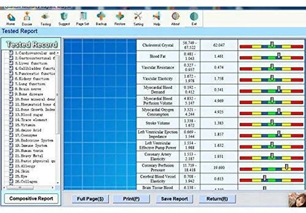Select 25.Eye record

pos(21,176)
